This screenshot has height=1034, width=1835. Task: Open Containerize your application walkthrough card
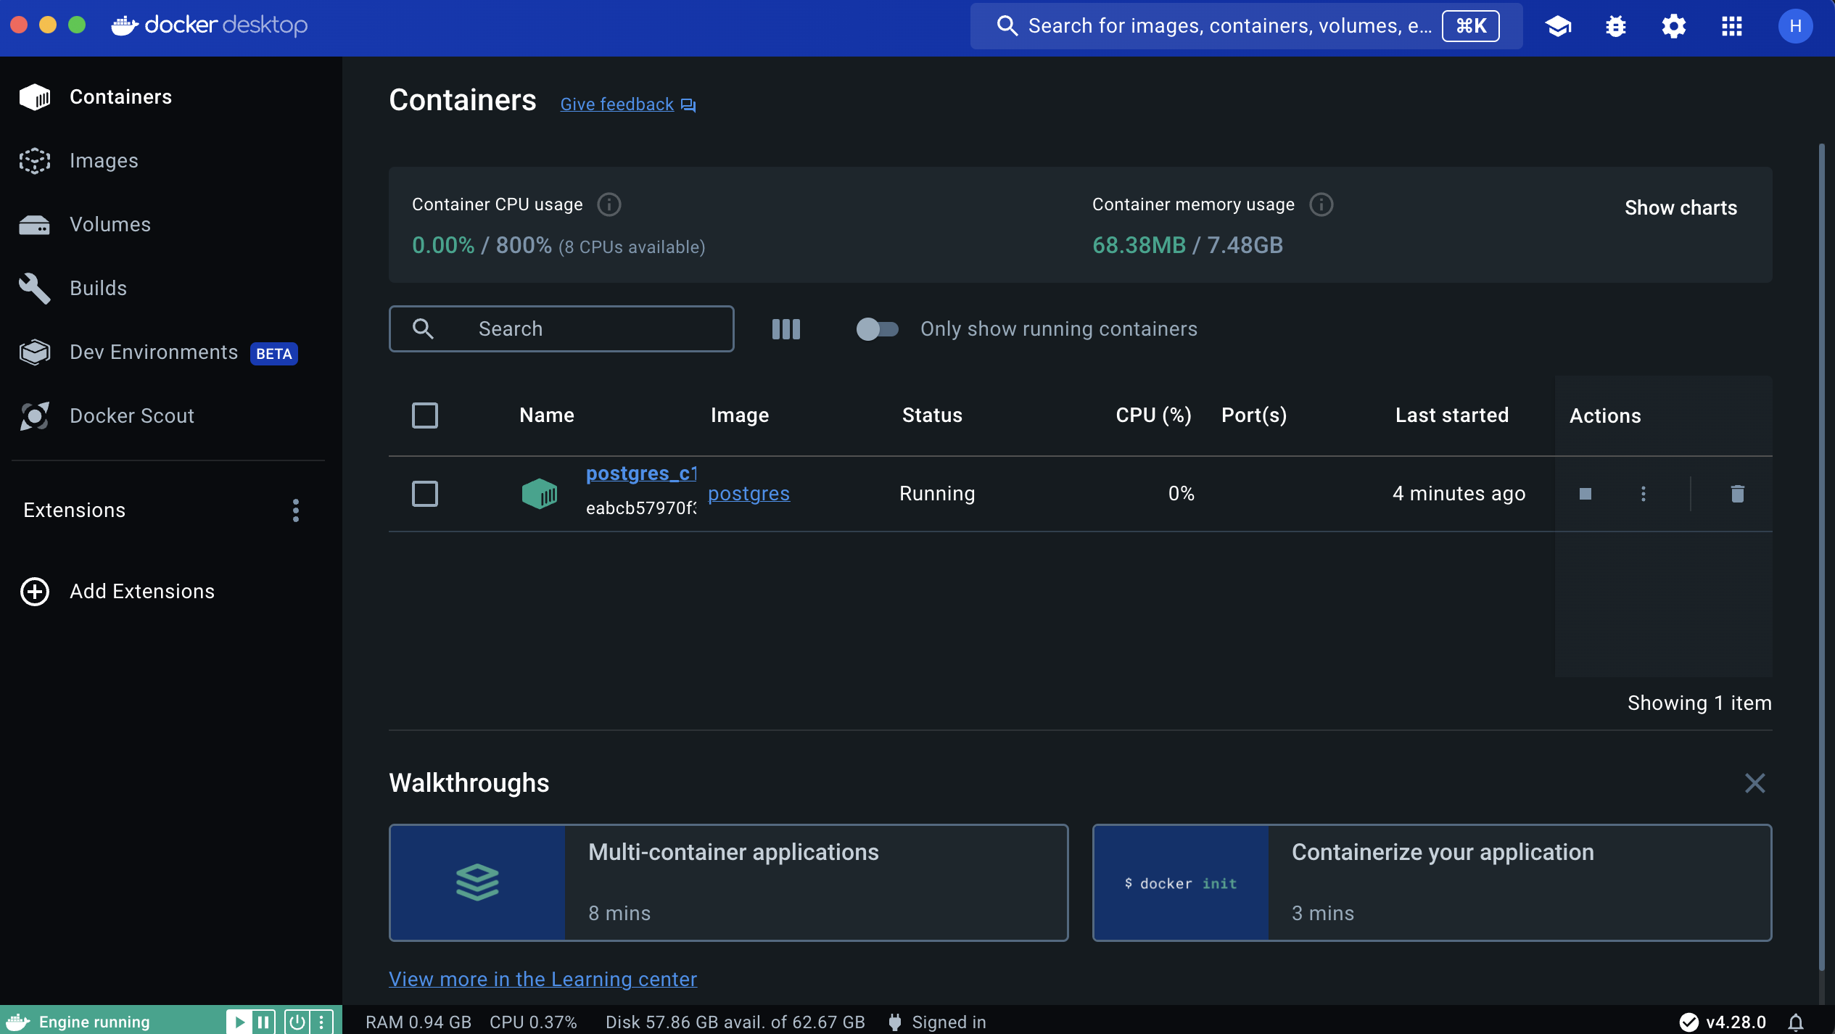coord(1432,883)
